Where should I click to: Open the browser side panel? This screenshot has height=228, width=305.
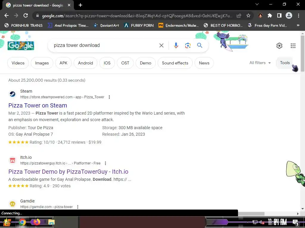(x=279, y=15)
